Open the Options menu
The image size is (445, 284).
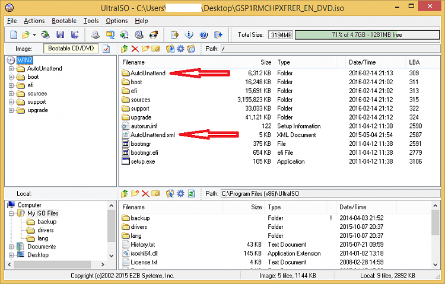click(x=117, y=21)
